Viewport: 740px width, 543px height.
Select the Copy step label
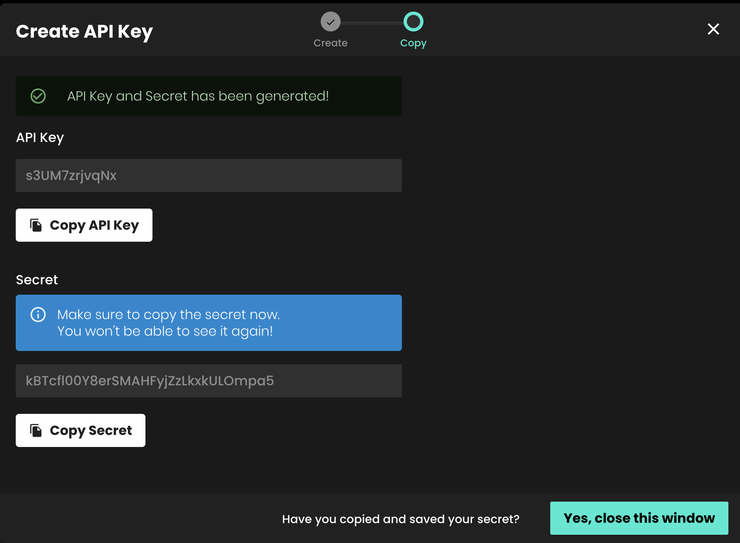(x=414, y=43)
